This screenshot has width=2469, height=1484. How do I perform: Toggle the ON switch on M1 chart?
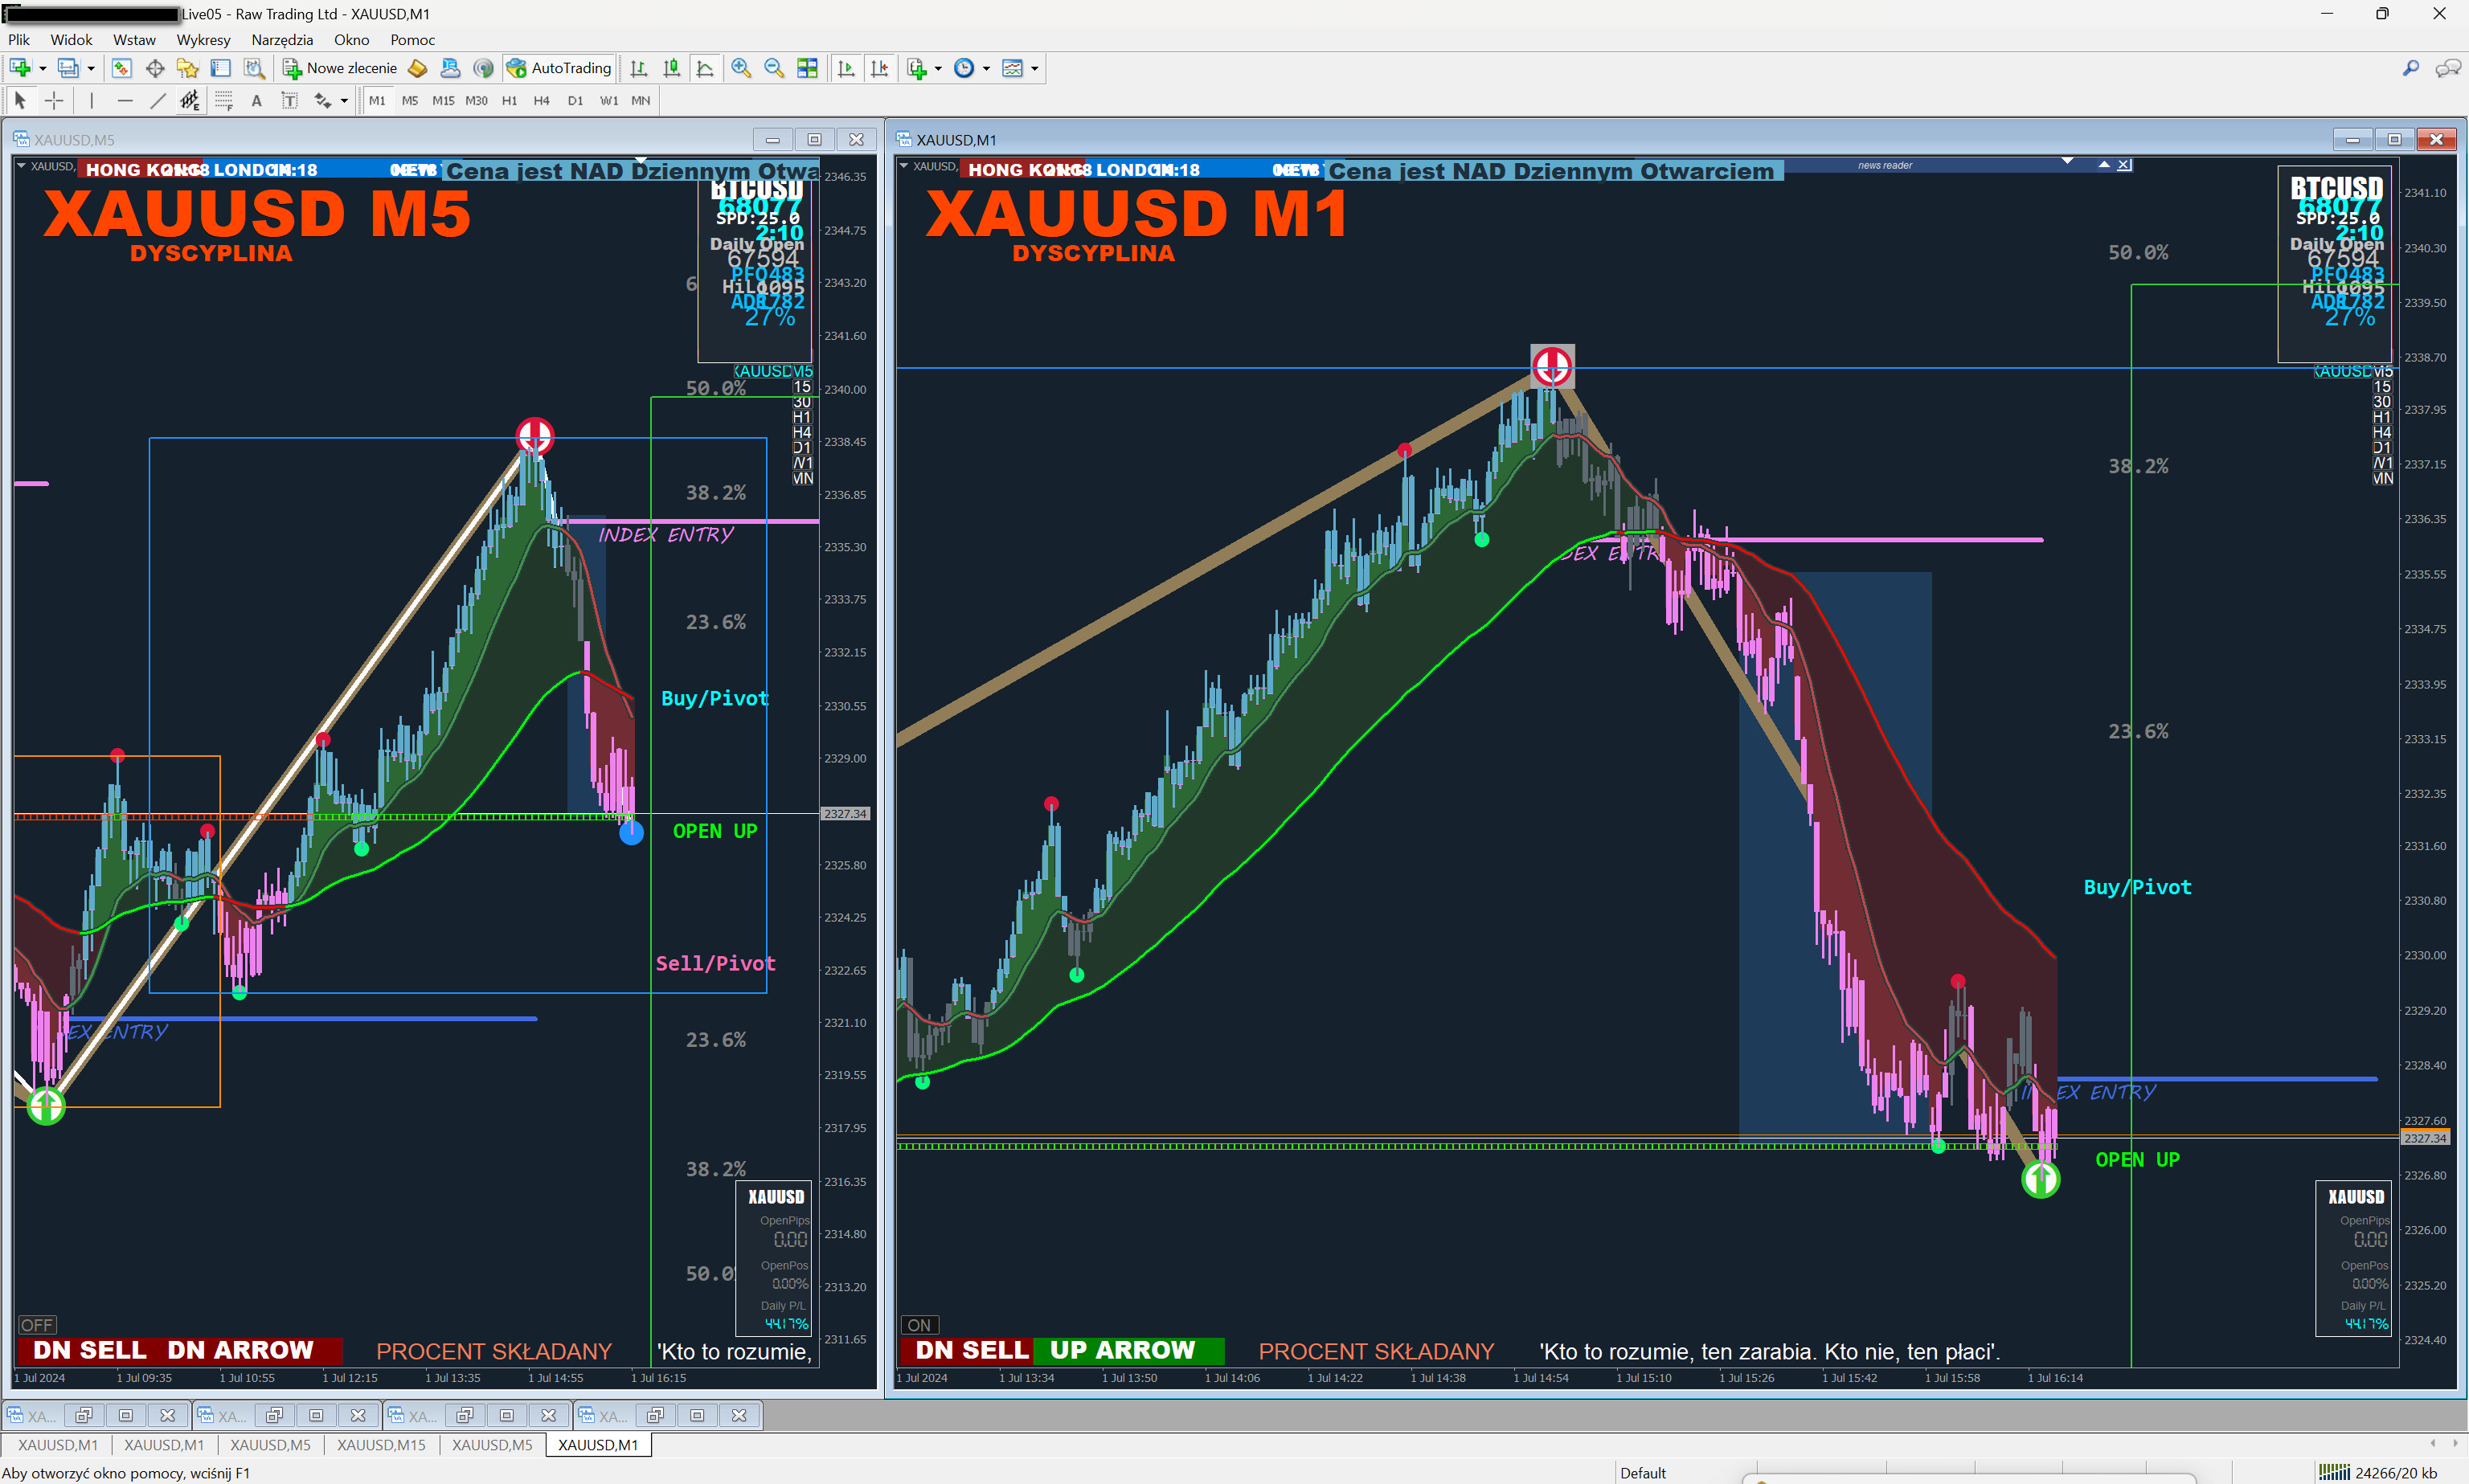919,1325
